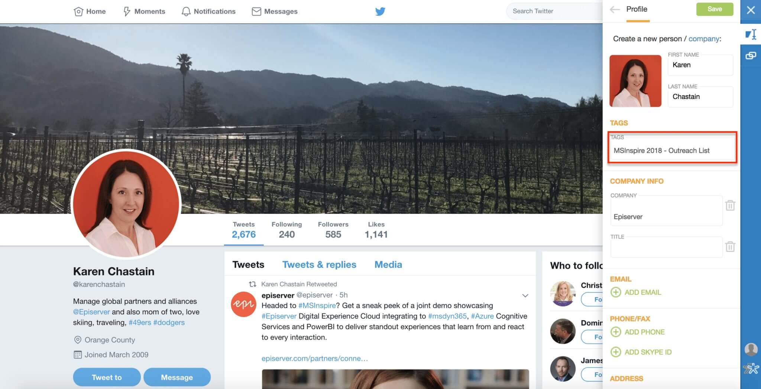Focus the Search Twitter box
The height and width of the screenshot is (389, 761).
554,12
